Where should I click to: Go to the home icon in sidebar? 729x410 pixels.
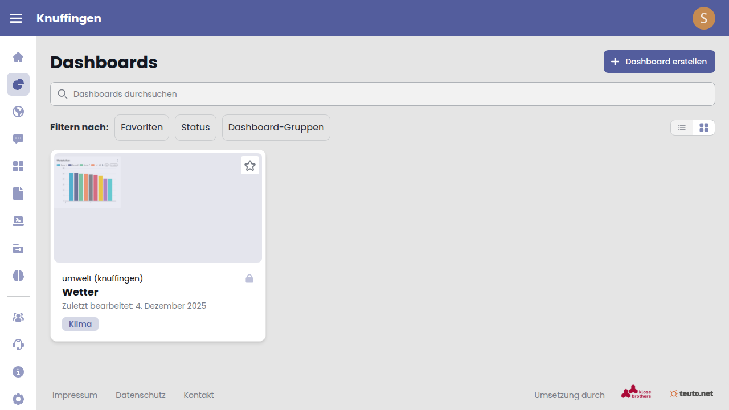[x=18, y=57]
